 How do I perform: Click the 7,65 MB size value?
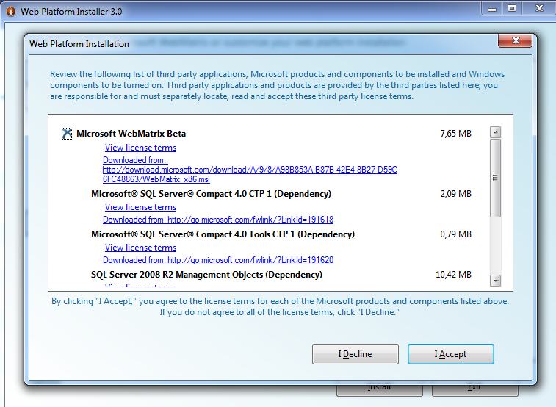pos(455,134)
